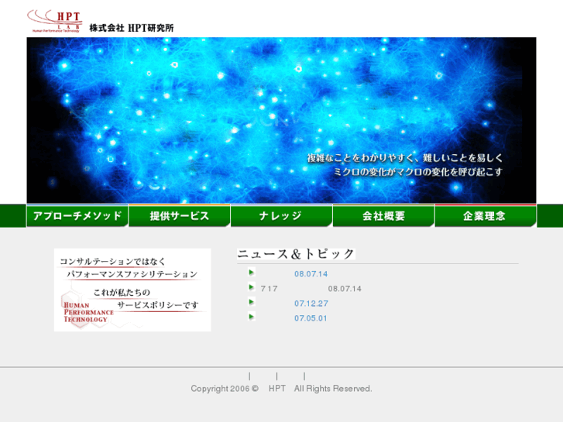Viewport: 563px width, 422px height.
Task: Open the 企業理念 menu tab
Action: coord(486,215)
